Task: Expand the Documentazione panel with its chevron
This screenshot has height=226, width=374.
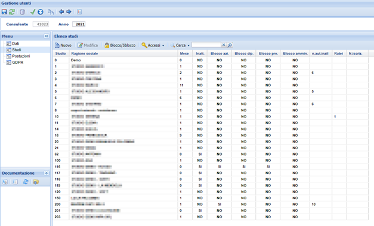Action: click(x=47, y=173)
